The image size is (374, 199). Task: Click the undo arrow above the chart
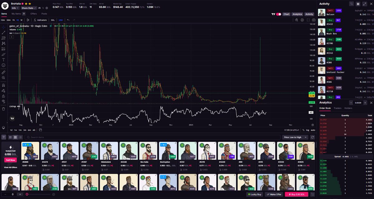[68, 20]
